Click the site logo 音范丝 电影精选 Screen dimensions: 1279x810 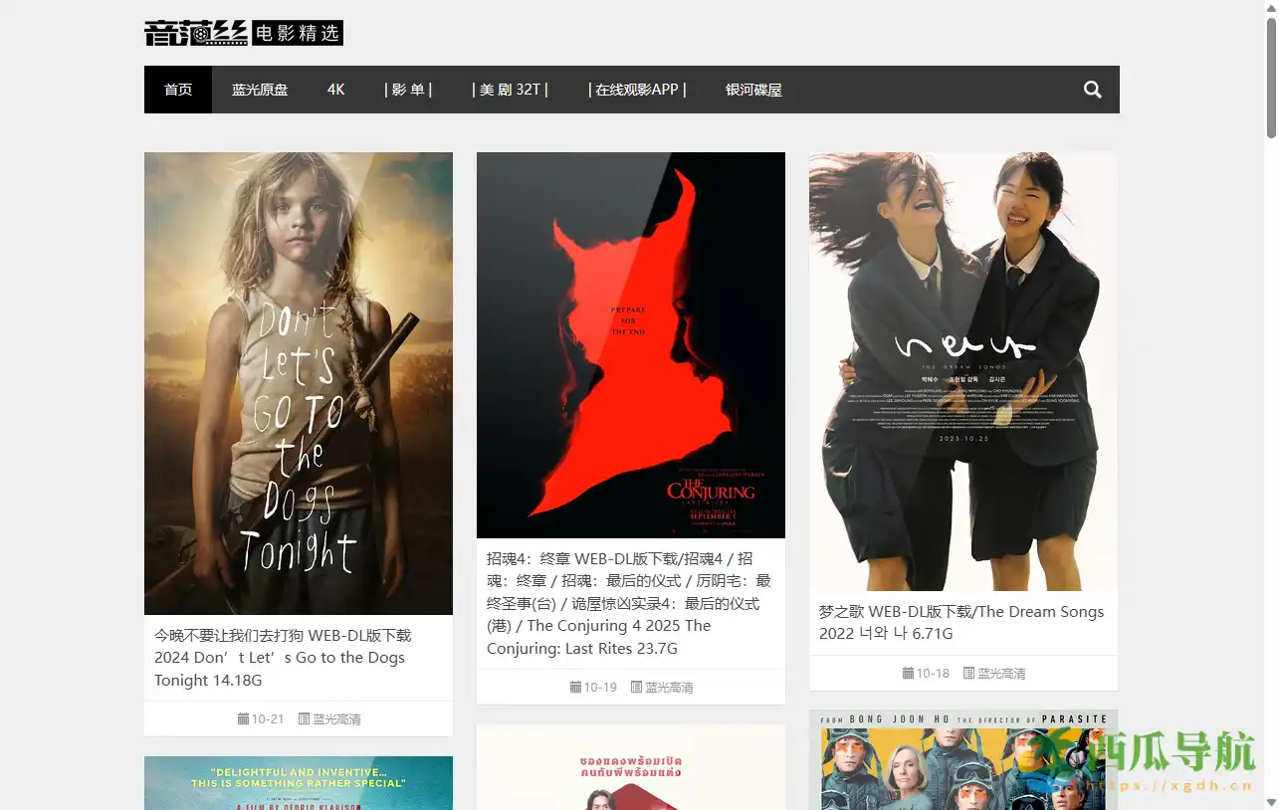coord(244,33)
